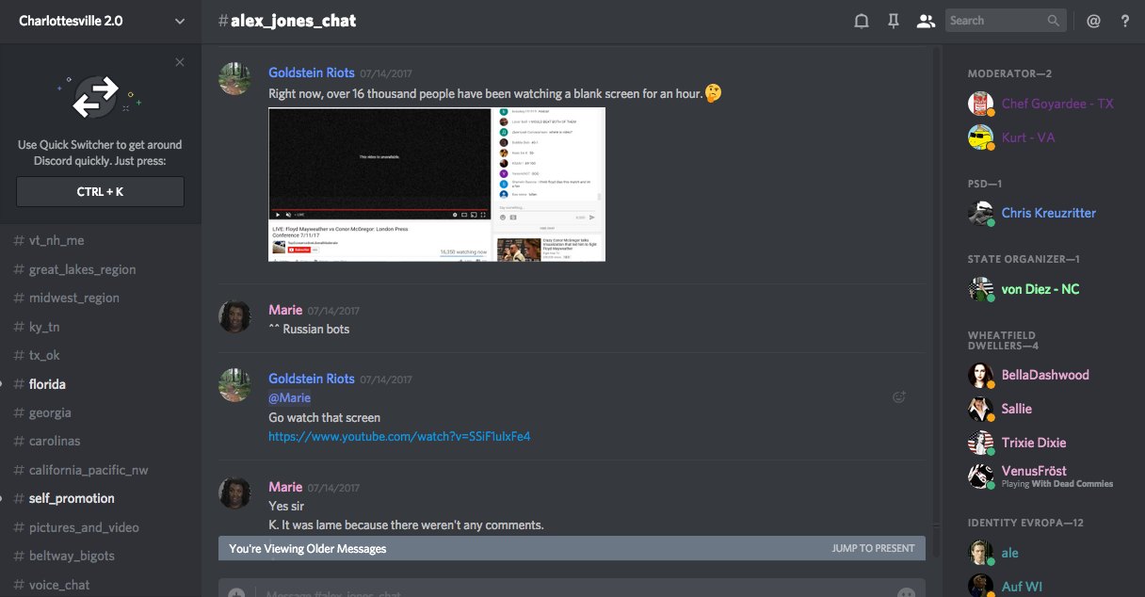
Task: Open recent mentions (@) panel
Action: tap(1093, 21)
